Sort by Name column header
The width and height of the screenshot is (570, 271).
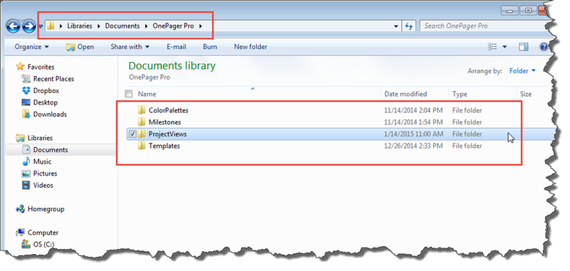click(147, 94)
